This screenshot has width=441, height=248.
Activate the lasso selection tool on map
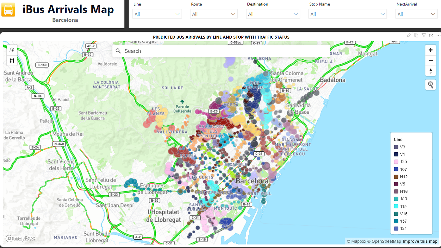coord(12,50)
